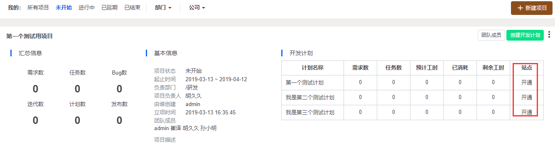
Task: Select the 所有项目 filter tab
Action: (x=38, y=8)
